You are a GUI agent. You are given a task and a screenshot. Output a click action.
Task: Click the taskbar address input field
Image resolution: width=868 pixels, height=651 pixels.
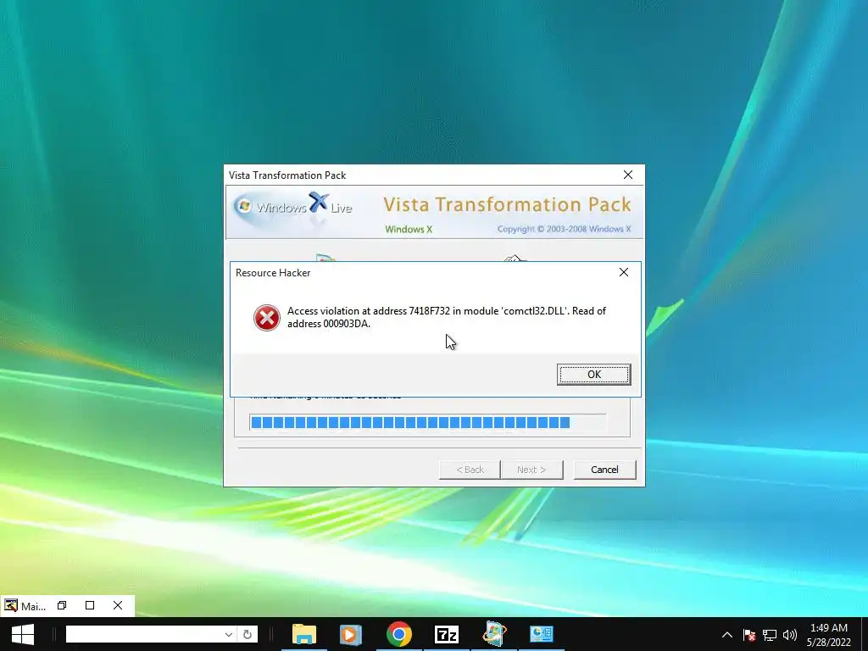[x=144, y=634]
